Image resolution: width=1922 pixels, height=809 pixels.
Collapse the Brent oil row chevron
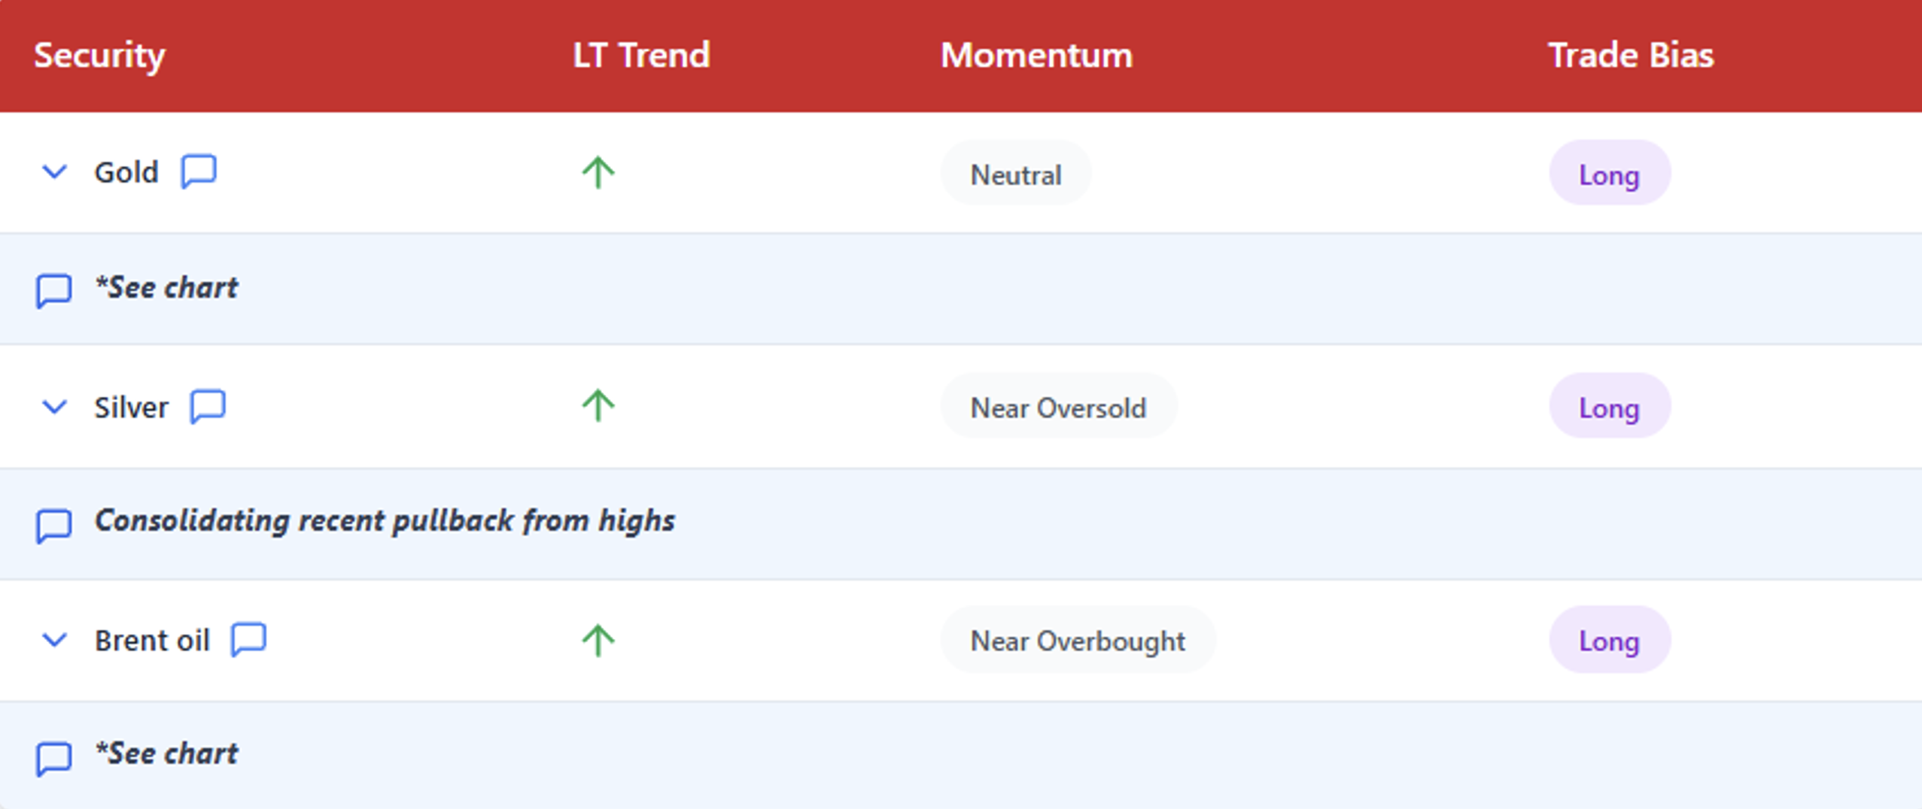click(54, 640)
